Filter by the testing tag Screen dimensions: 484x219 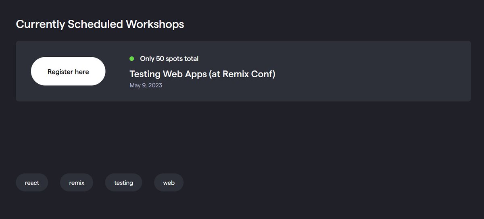pyautogui.click(x=123, y=182)
